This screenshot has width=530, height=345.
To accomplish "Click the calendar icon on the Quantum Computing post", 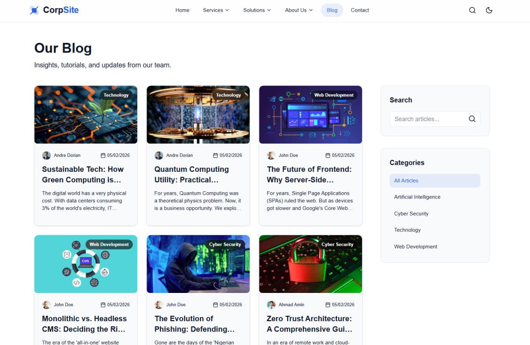I will pyautogui.click(x=215, y=155).
